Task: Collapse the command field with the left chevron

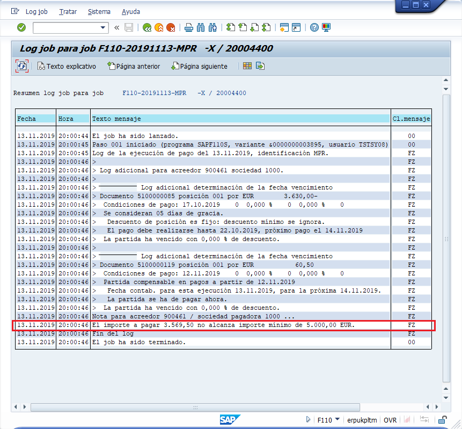Action: click(116, 27)
